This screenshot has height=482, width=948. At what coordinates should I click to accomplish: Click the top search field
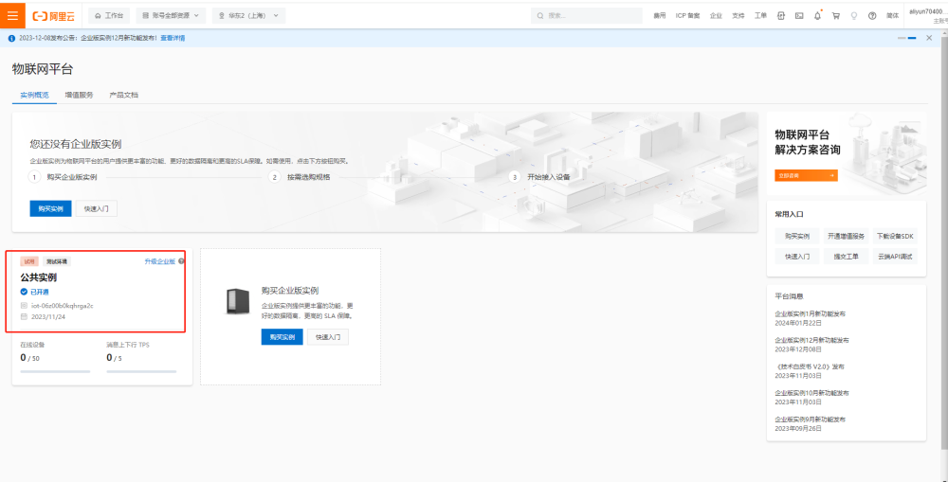[587, 16]
